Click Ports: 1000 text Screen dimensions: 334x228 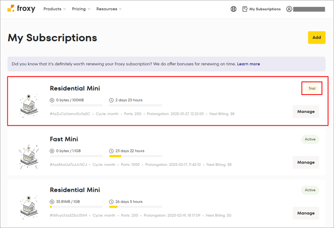pyautogui.click(x=131, y=164)
